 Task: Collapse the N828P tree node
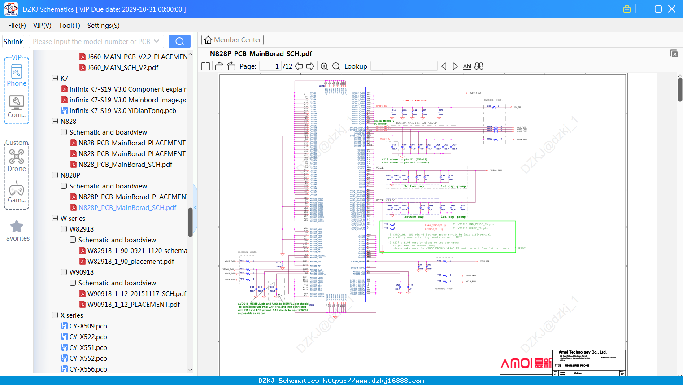click(55, 175)
